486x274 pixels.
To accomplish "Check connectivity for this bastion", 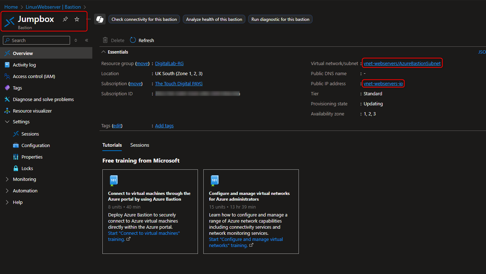I will click(144, 19).
